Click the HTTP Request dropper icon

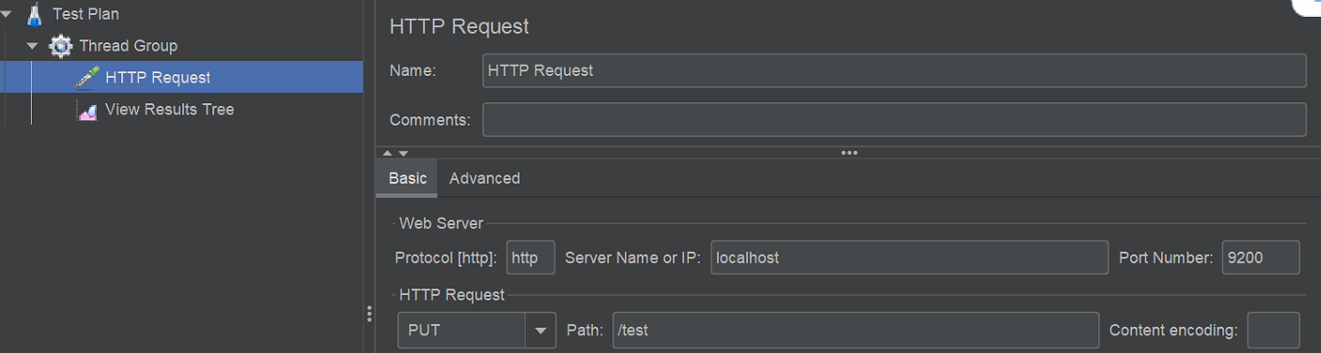pos(87,77)
